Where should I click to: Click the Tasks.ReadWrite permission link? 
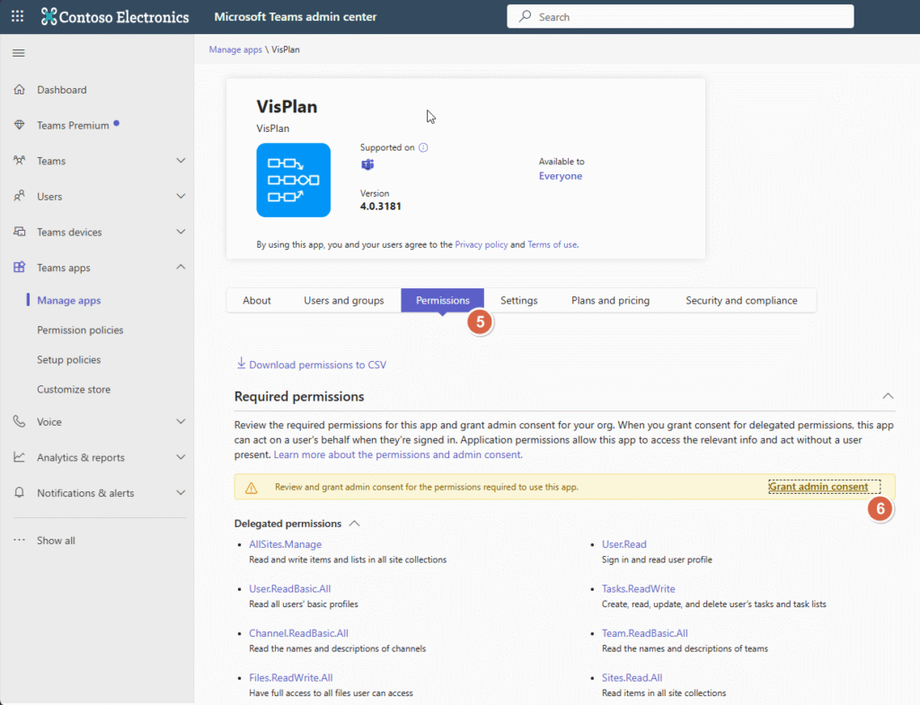coord(639,589)
